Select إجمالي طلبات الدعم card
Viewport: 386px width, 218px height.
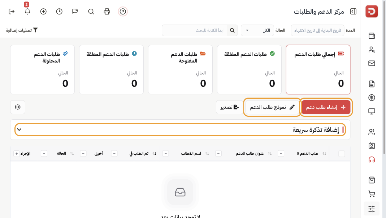tap(318, 69)
